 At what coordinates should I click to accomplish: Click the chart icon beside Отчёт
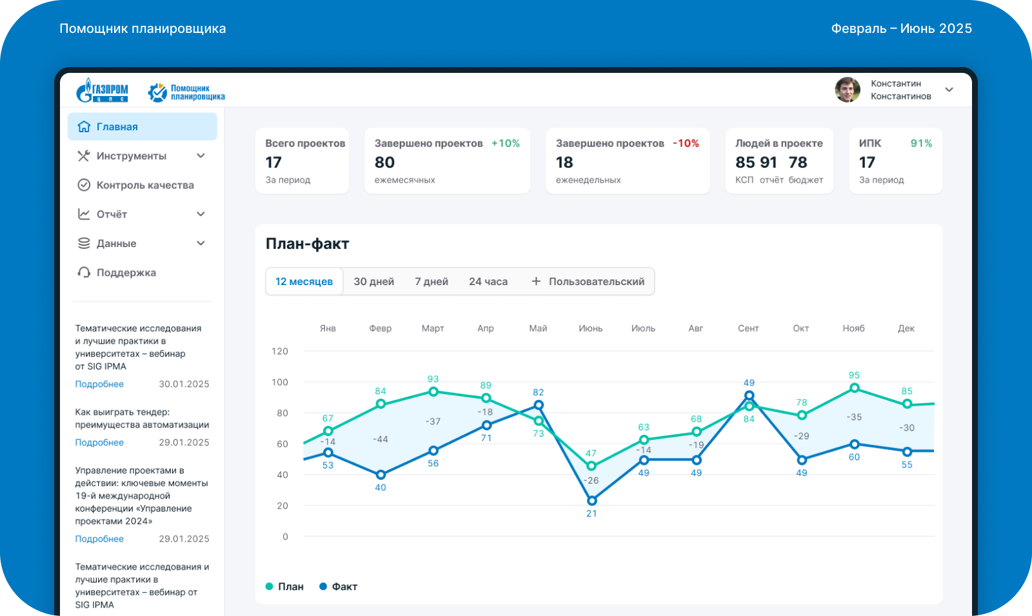pyautogui.click(x=84, y=214)
